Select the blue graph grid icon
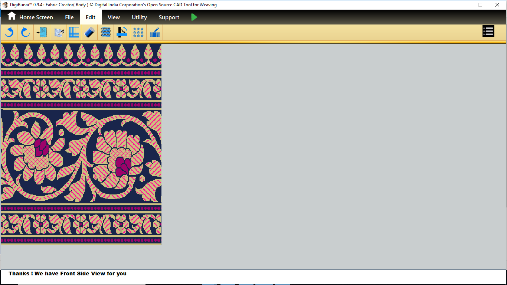The width and height of the screenshot is (507, 285). click(74, 32)
